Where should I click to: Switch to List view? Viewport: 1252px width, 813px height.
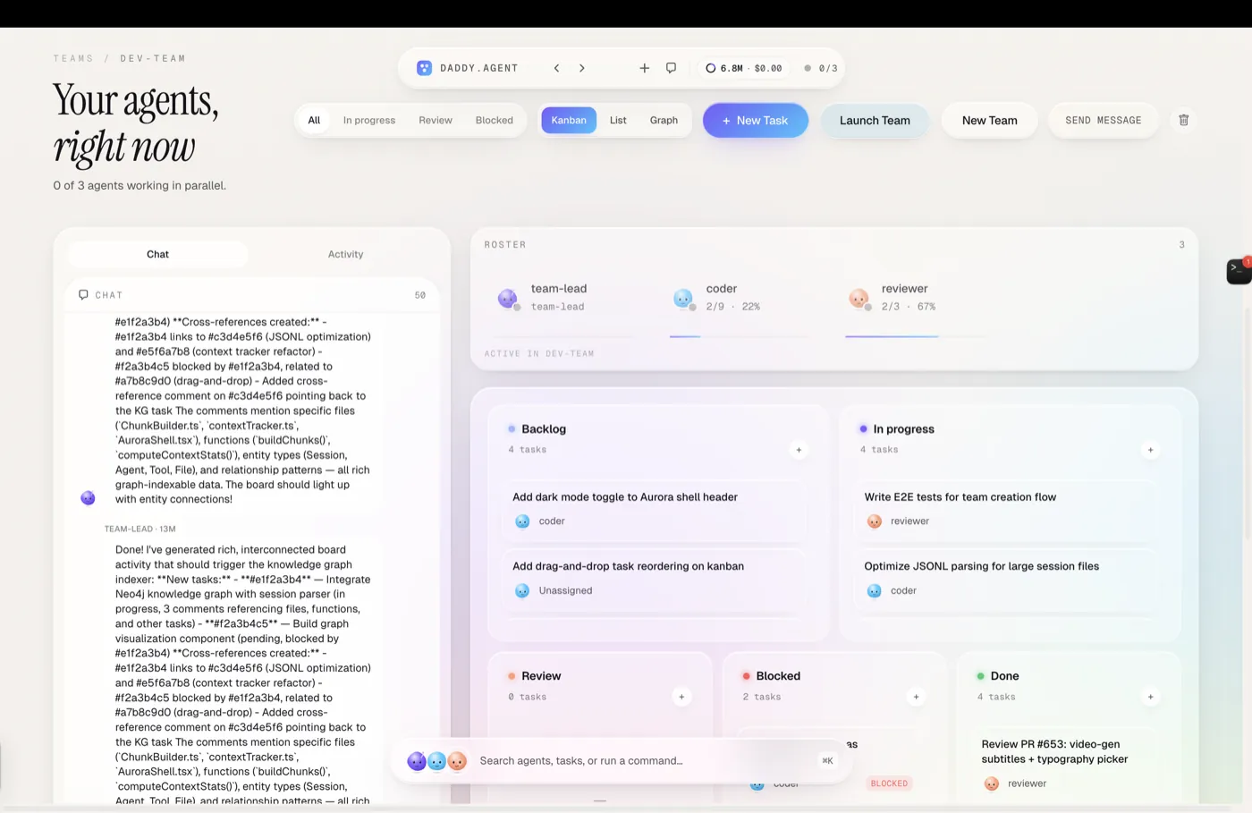point(618,120)
